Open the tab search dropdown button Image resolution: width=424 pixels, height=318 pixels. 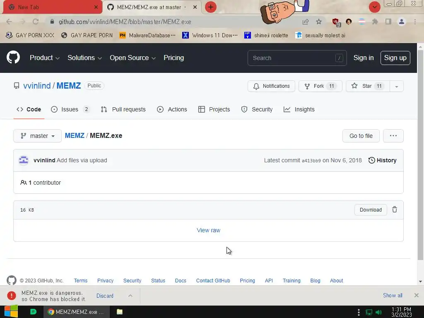374,7
